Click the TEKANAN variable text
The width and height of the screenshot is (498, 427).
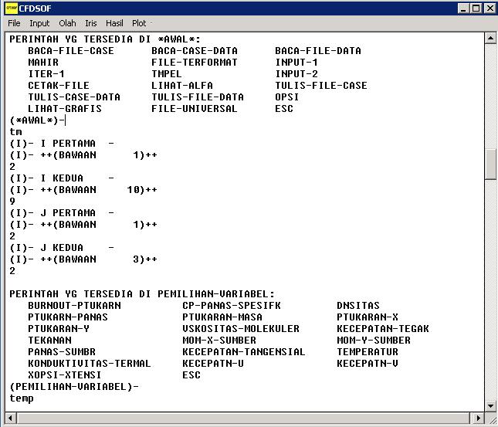click(49, 341)
